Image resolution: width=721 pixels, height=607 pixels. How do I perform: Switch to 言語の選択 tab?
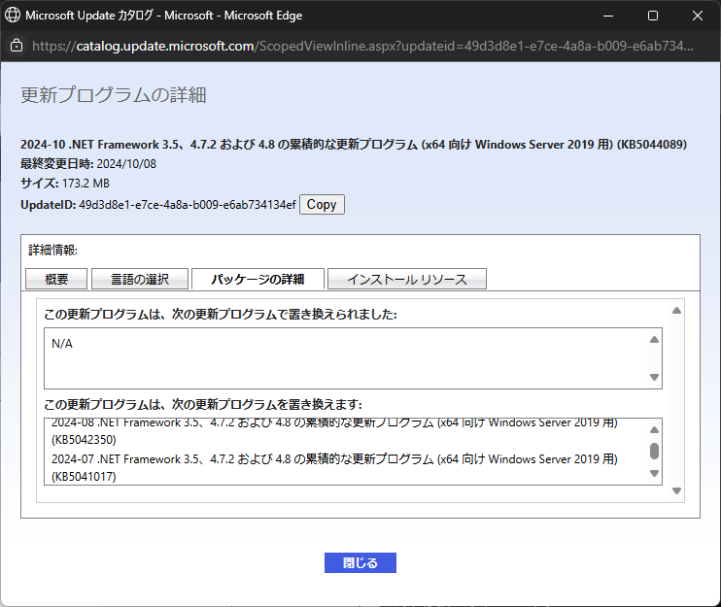pyautogui.click(x=140, y=279)
